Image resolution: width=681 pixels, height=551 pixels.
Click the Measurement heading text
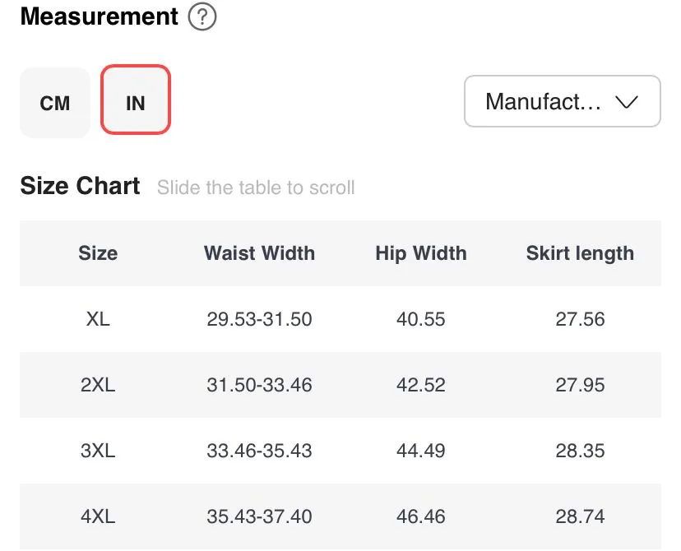99,16
